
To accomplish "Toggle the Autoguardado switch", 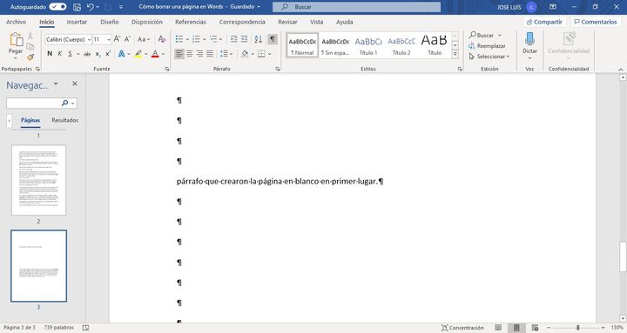I will [57, 7].
